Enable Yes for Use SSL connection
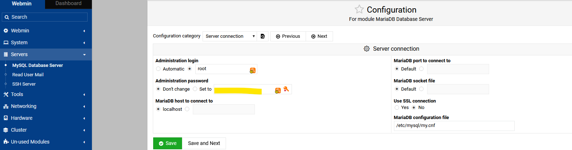 [397, 108]
